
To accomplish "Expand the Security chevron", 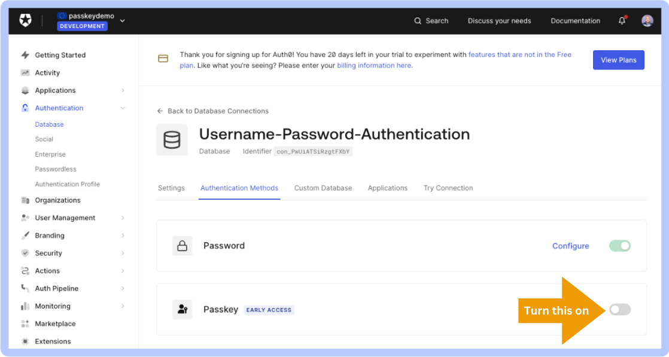I will 123,253.
